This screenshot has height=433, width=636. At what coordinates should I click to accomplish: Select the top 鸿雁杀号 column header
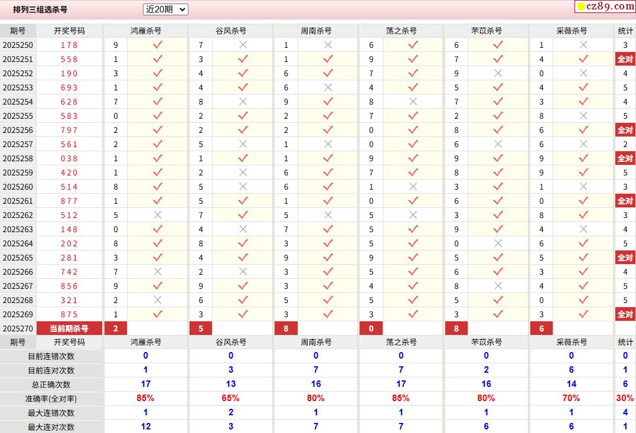point(146,31)
